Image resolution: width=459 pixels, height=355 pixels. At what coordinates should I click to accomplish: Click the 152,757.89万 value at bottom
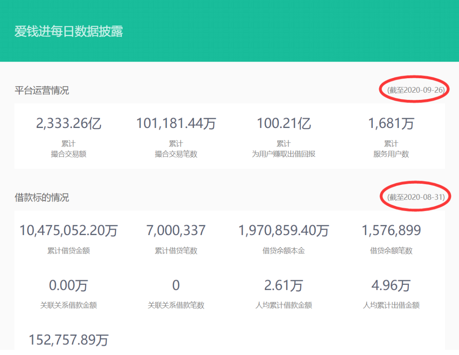[68, 340]
